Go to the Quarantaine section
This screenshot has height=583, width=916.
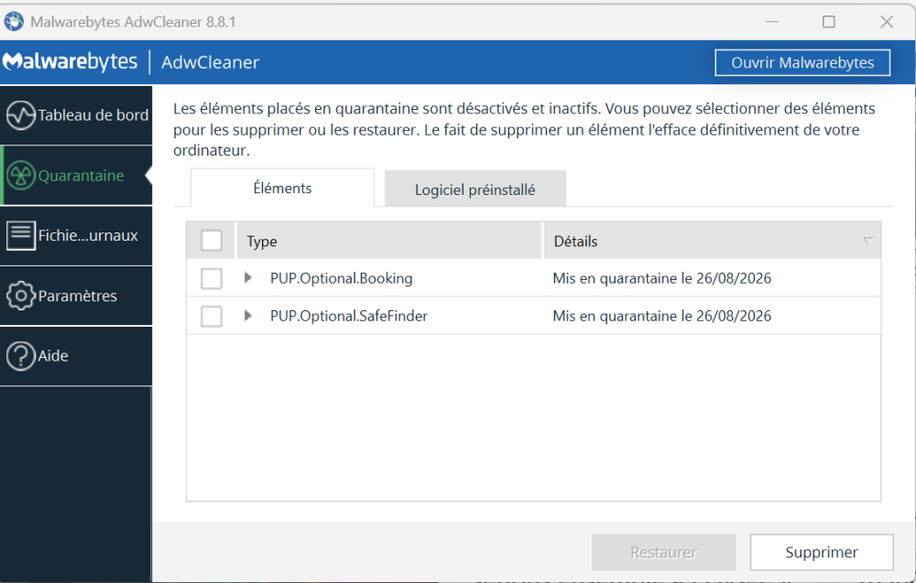(x=76, y=176)
